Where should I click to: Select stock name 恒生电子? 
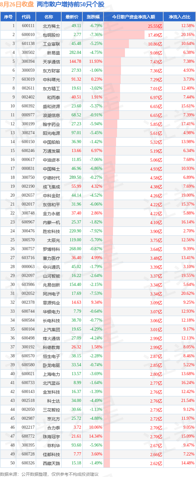tap(51, 356)
